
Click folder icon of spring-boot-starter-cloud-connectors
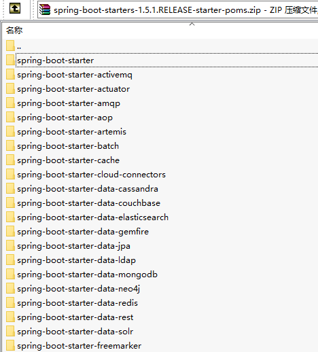[x=10, y=174]
